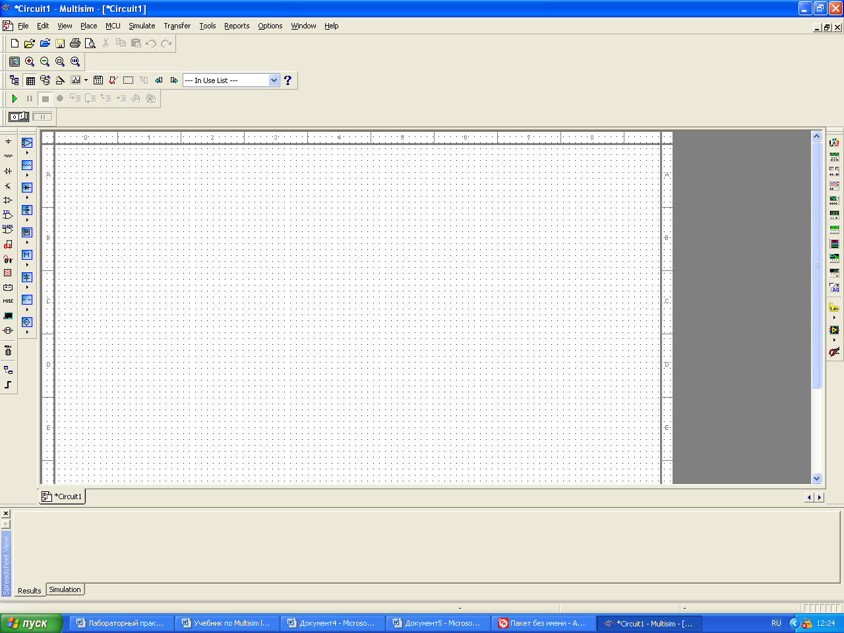Switch to the Results tab
The height and width of the screenshot is (633, 844).
click(x=30, y=591)
